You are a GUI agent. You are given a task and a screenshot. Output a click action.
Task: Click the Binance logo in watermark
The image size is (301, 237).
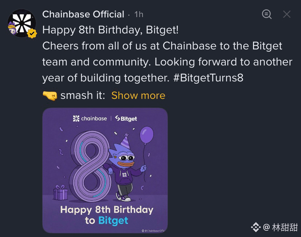point(256,227)
